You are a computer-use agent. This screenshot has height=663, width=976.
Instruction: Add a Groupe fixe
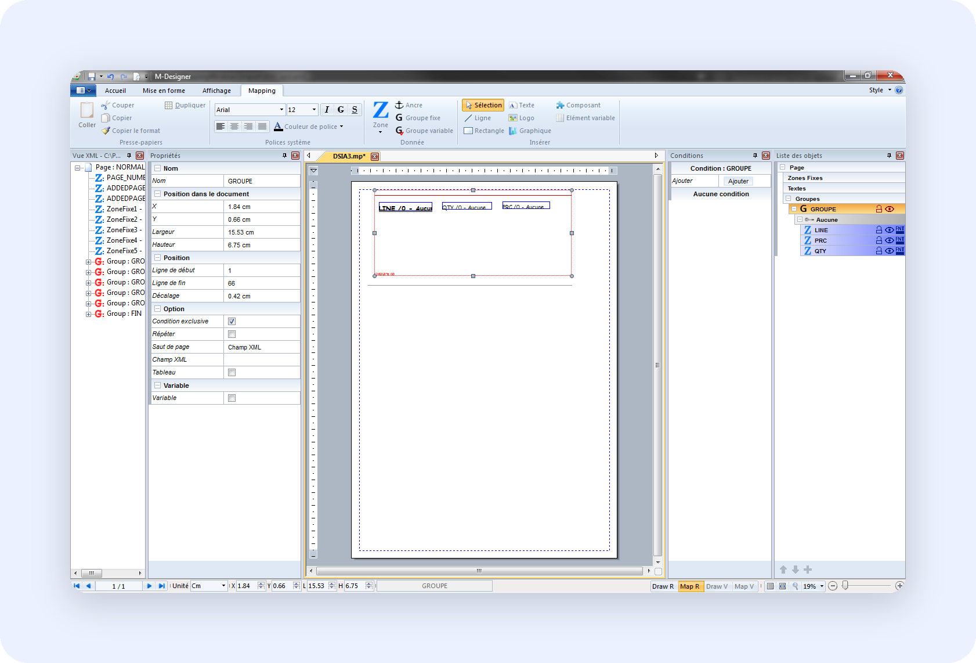point(418,118)
